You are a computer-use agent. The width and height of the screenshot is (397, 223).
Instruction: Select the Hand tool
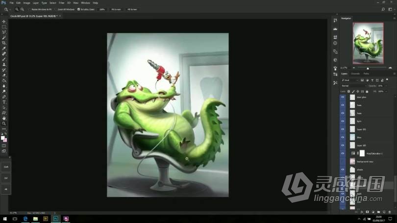(x=4, y=118)
